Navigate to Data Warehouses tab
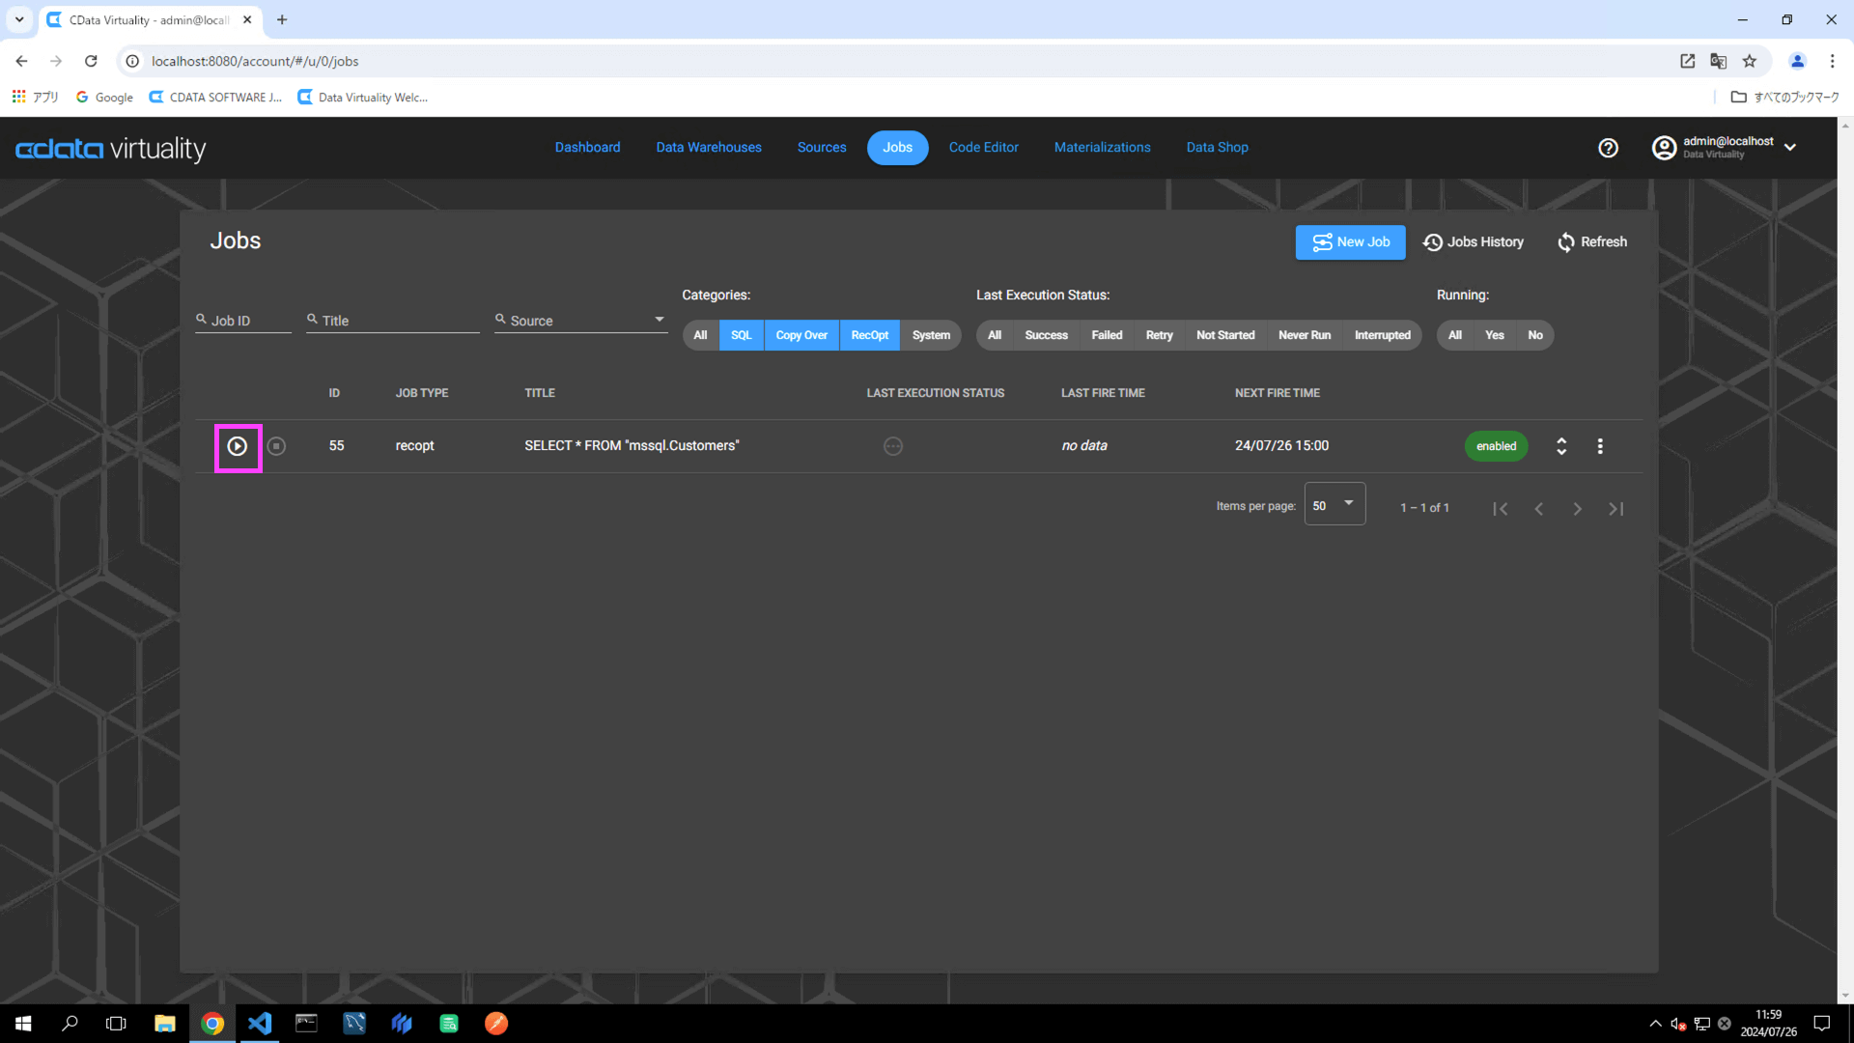The width and height of the screenshot is (1854, 1043). (709, 148)
